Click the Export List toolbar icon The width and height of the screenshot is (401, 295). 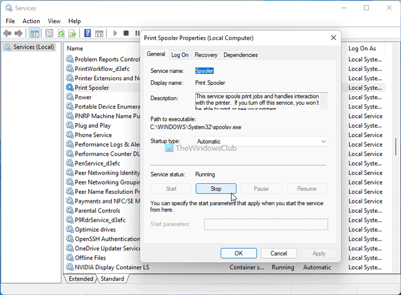72,33
